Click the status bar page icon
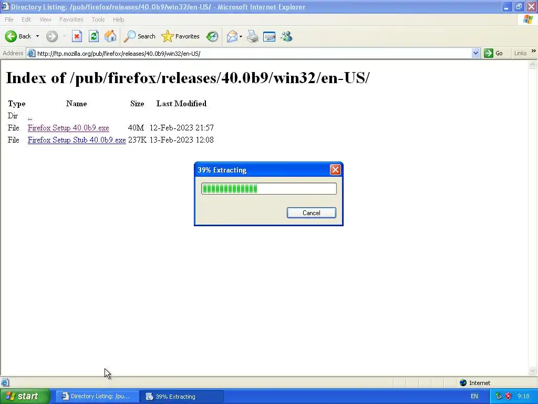Screen dimensions: 538x404 [5, 383]
